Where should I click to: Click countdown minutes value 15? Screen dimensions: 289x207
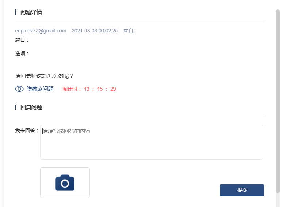tap(100, 89)
